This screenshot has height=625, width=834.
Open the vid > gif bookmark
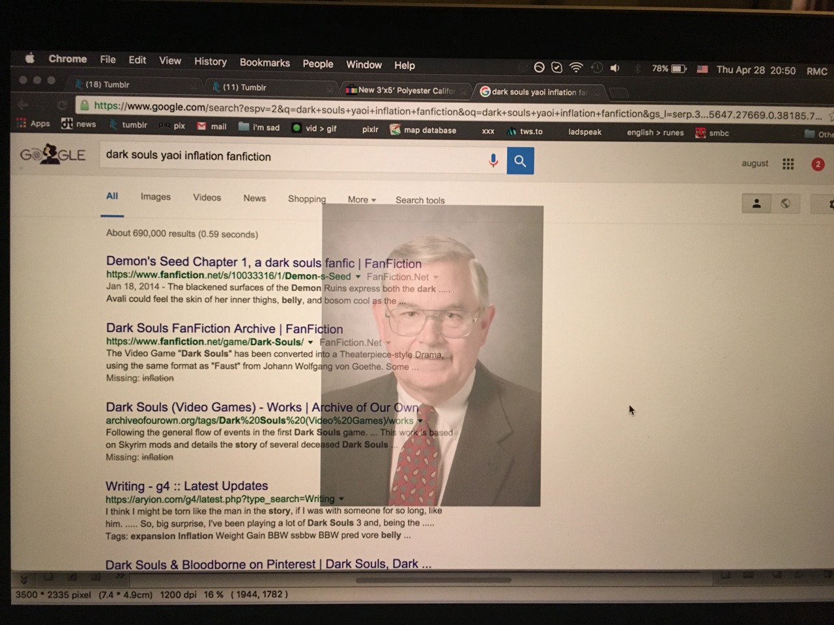[314, 128]
